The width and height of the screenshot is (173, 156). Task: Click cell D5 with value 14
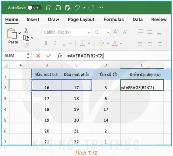pyautogui.click(x=106, y=117)
